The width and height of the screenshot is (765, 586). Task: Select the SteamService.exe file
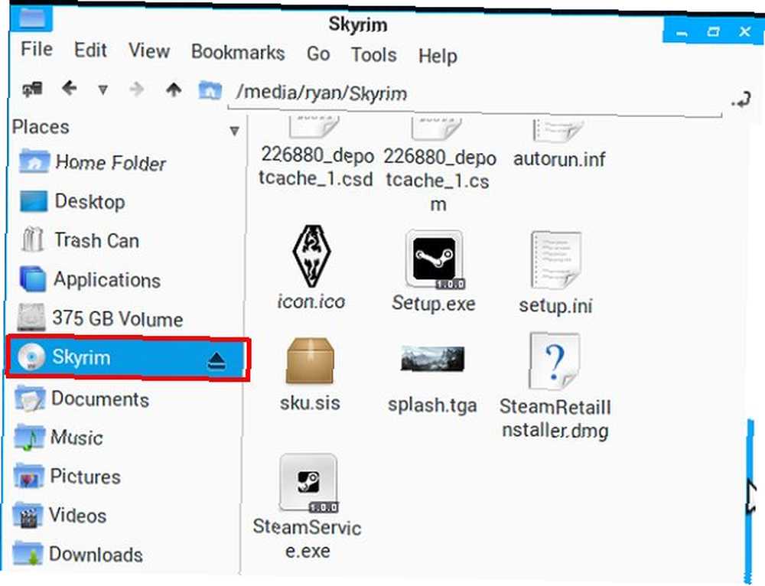click(307, 507)
